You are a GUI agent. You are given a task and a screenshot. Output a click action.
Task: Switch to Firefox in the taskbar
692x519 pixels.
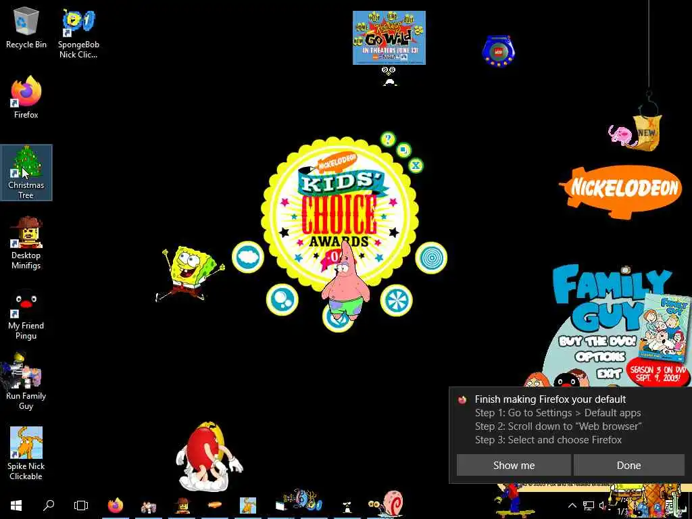pos(116,505)
